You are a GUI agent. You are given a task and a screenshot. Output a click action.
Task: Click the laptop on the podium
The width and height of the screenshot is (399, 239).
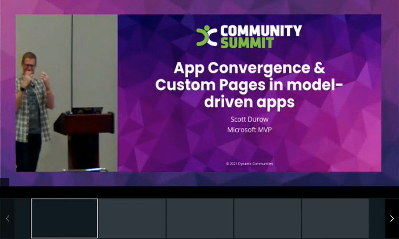87,111
